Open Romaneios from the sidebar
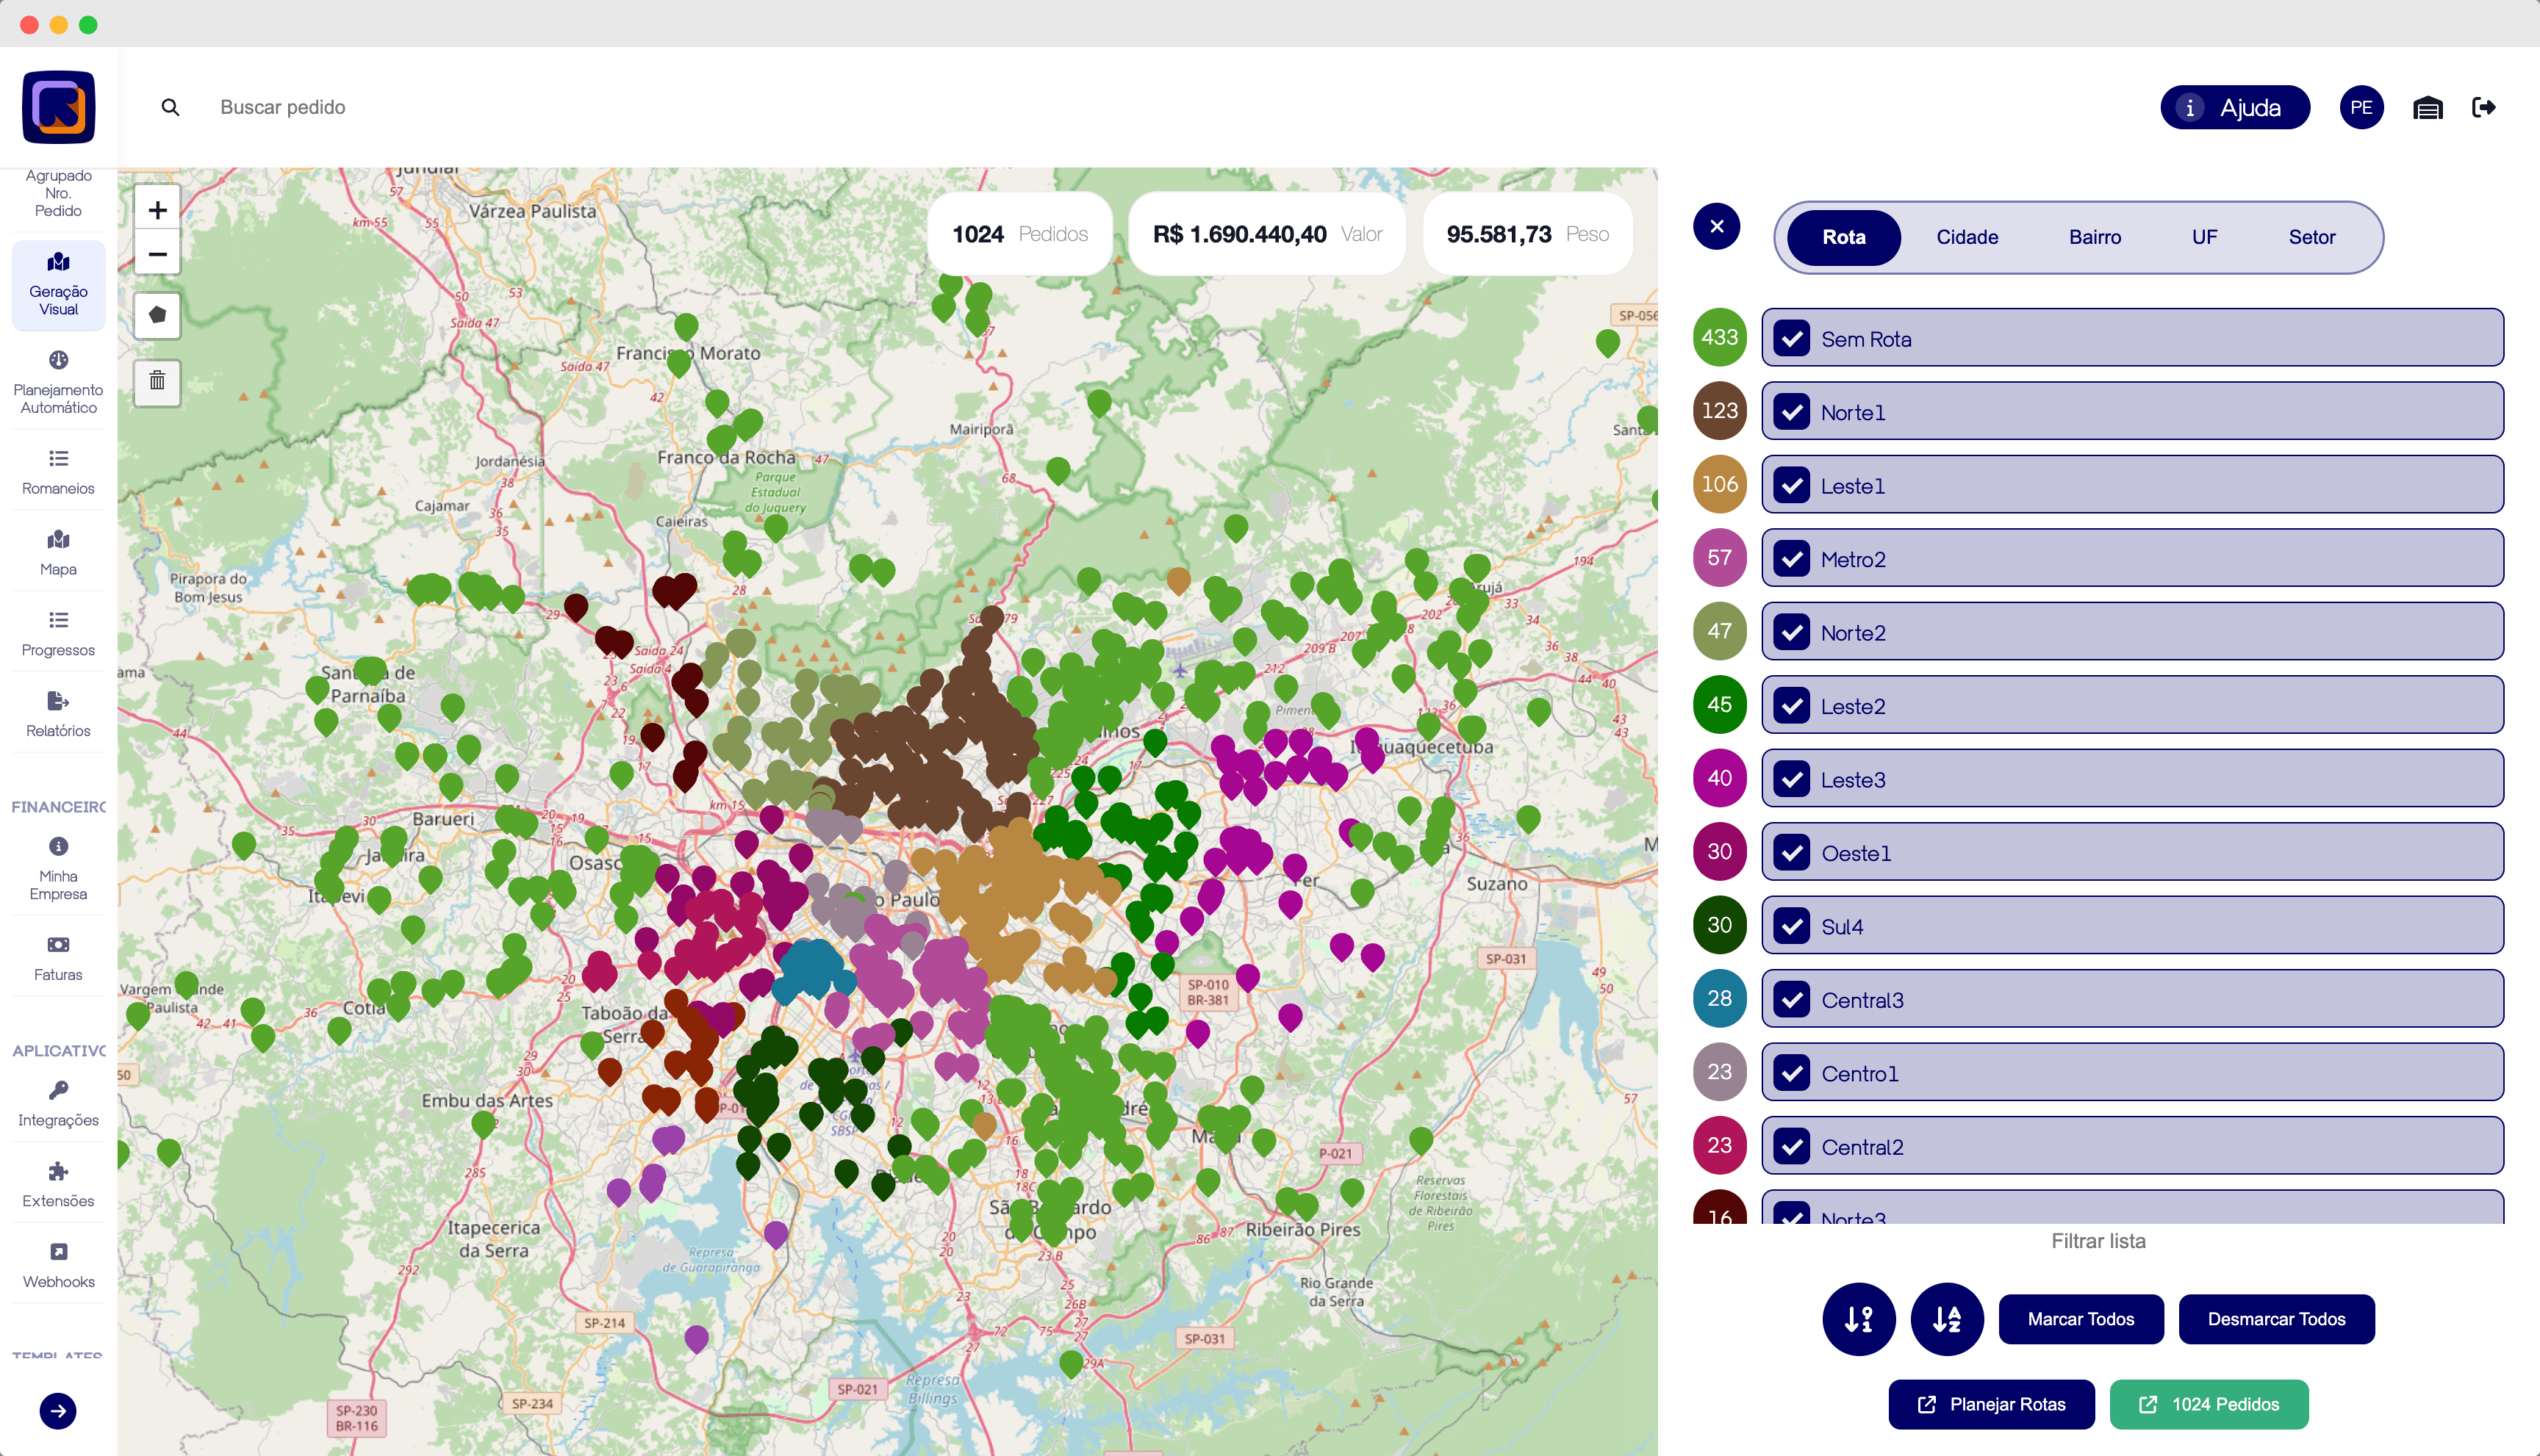 tap(58, 472)
